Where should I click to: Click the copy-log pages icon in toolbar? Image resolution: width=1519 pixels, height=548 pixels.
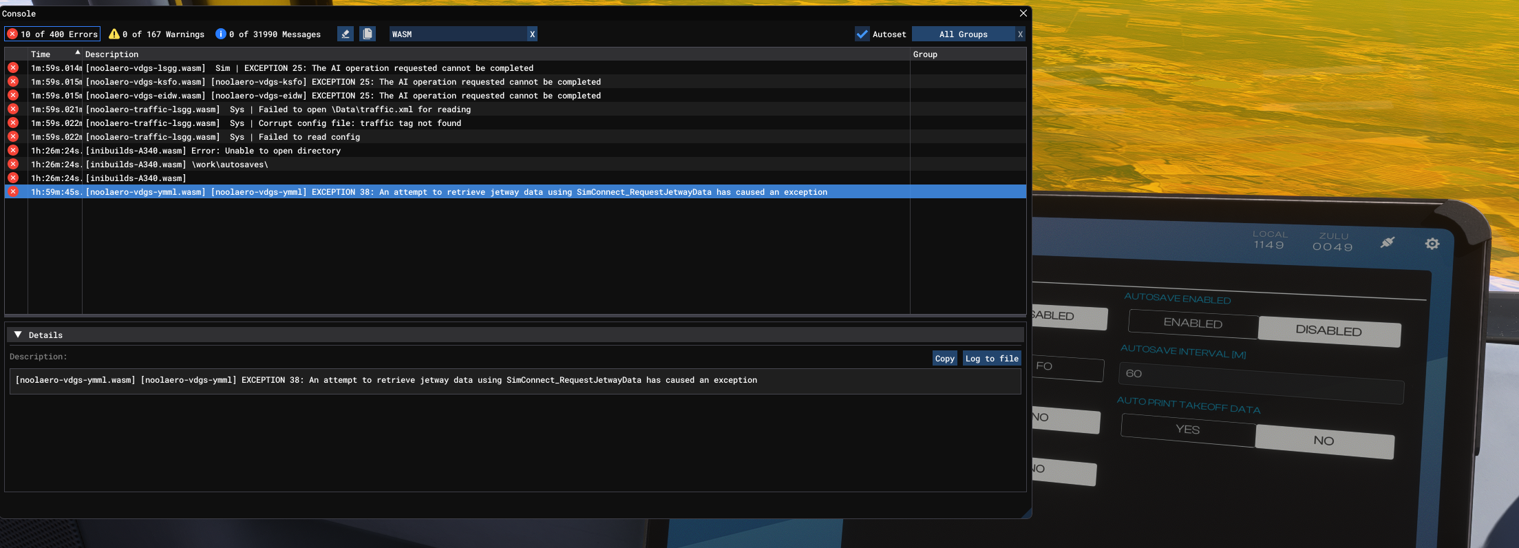pos(368,34)
